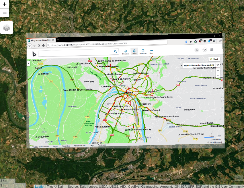Image resolution: width=244 pixels, height=188 pixels.
Task: Open My Places
Action: (143, 52)
